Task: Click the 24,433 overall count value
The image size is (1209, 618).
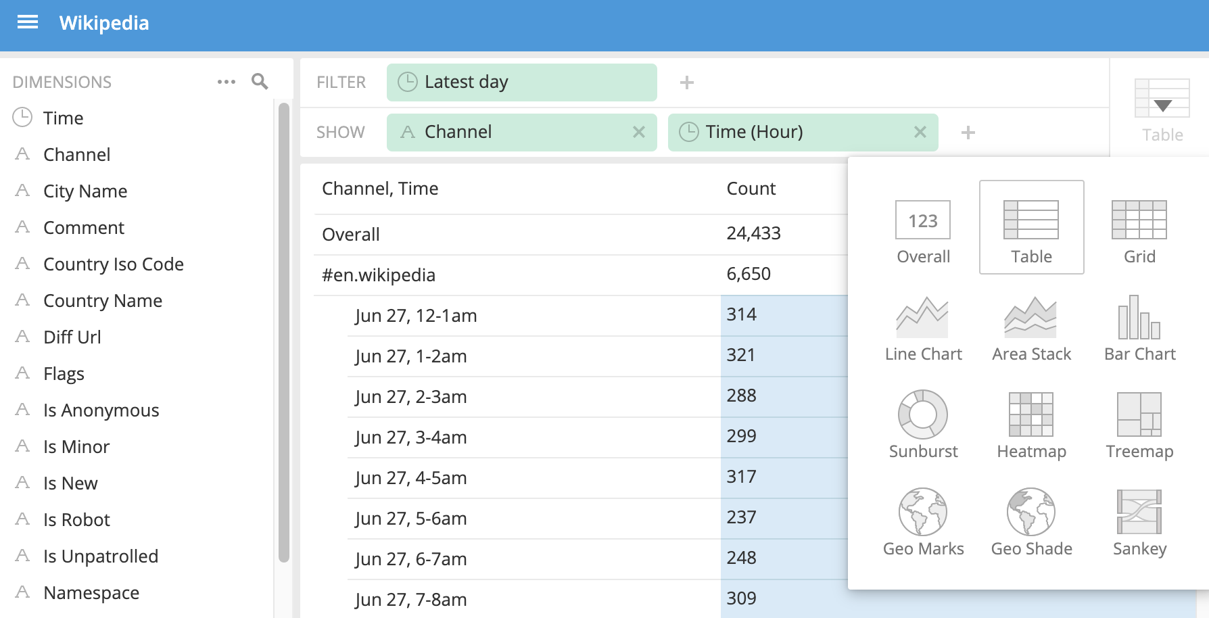Action: click(753, 233)
